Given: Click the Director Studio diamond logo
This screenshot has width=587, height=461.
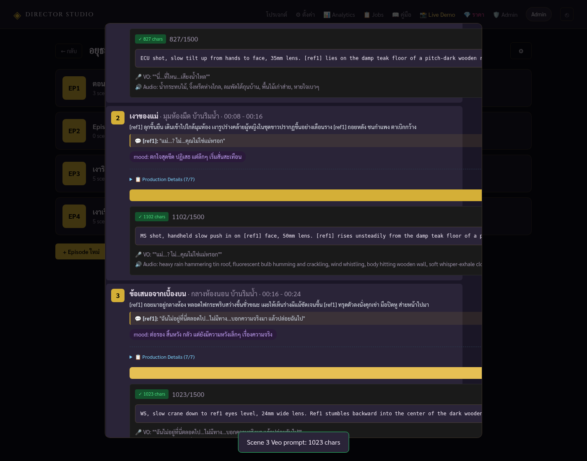Looking at the screenshot, I should click(17, 16).
